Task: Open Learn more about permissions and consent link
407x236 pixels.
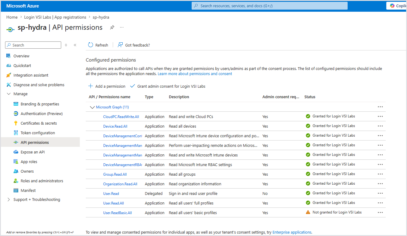Action: (x=195, y=74)
